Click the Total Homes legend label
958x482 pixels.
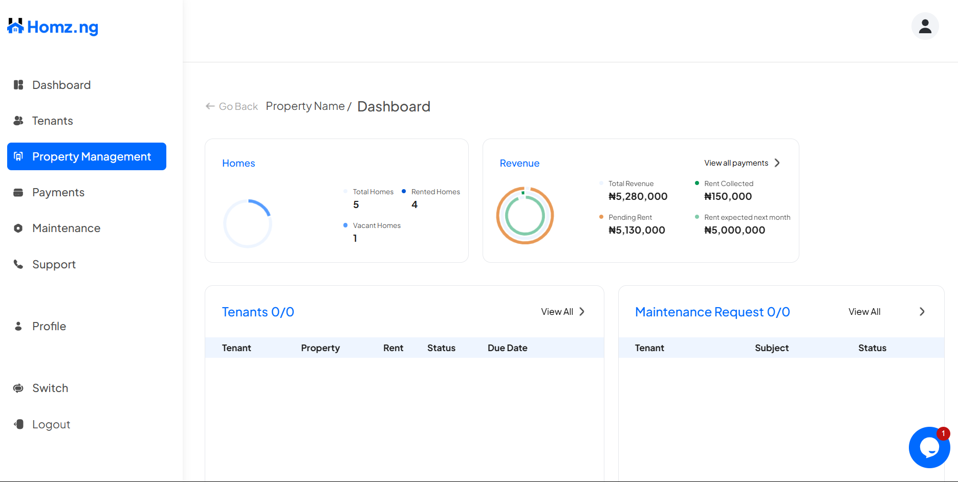tap(373, 192)
